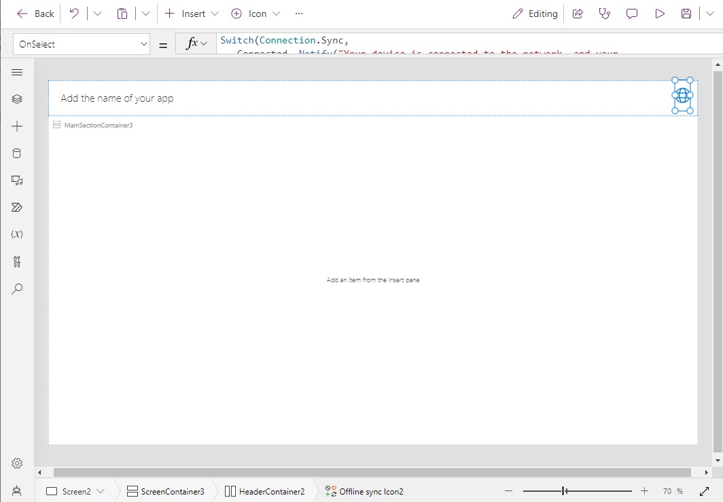
Task: Open the Data panel from the sidebar
Action: (x=17, y=153)
